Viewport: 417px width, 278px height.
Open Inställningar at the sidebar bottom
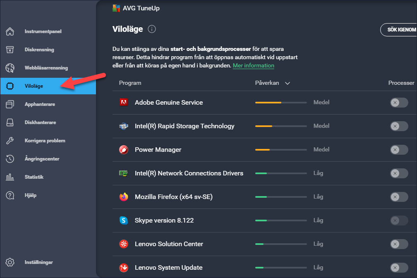[39, 262]
